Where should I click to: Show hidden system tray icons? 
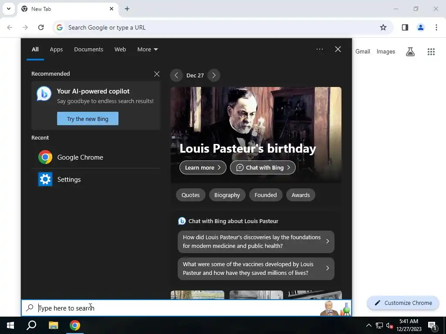[x=368, y=325]
